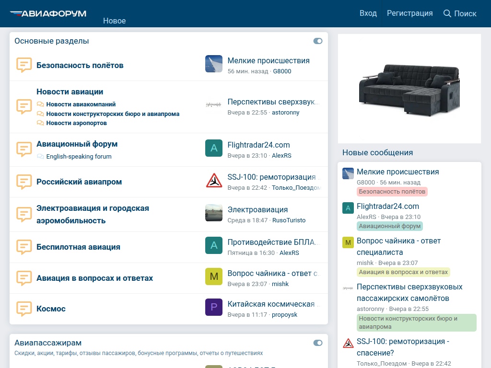Click the purple P avatar of propoysk

tap(214, 307)
